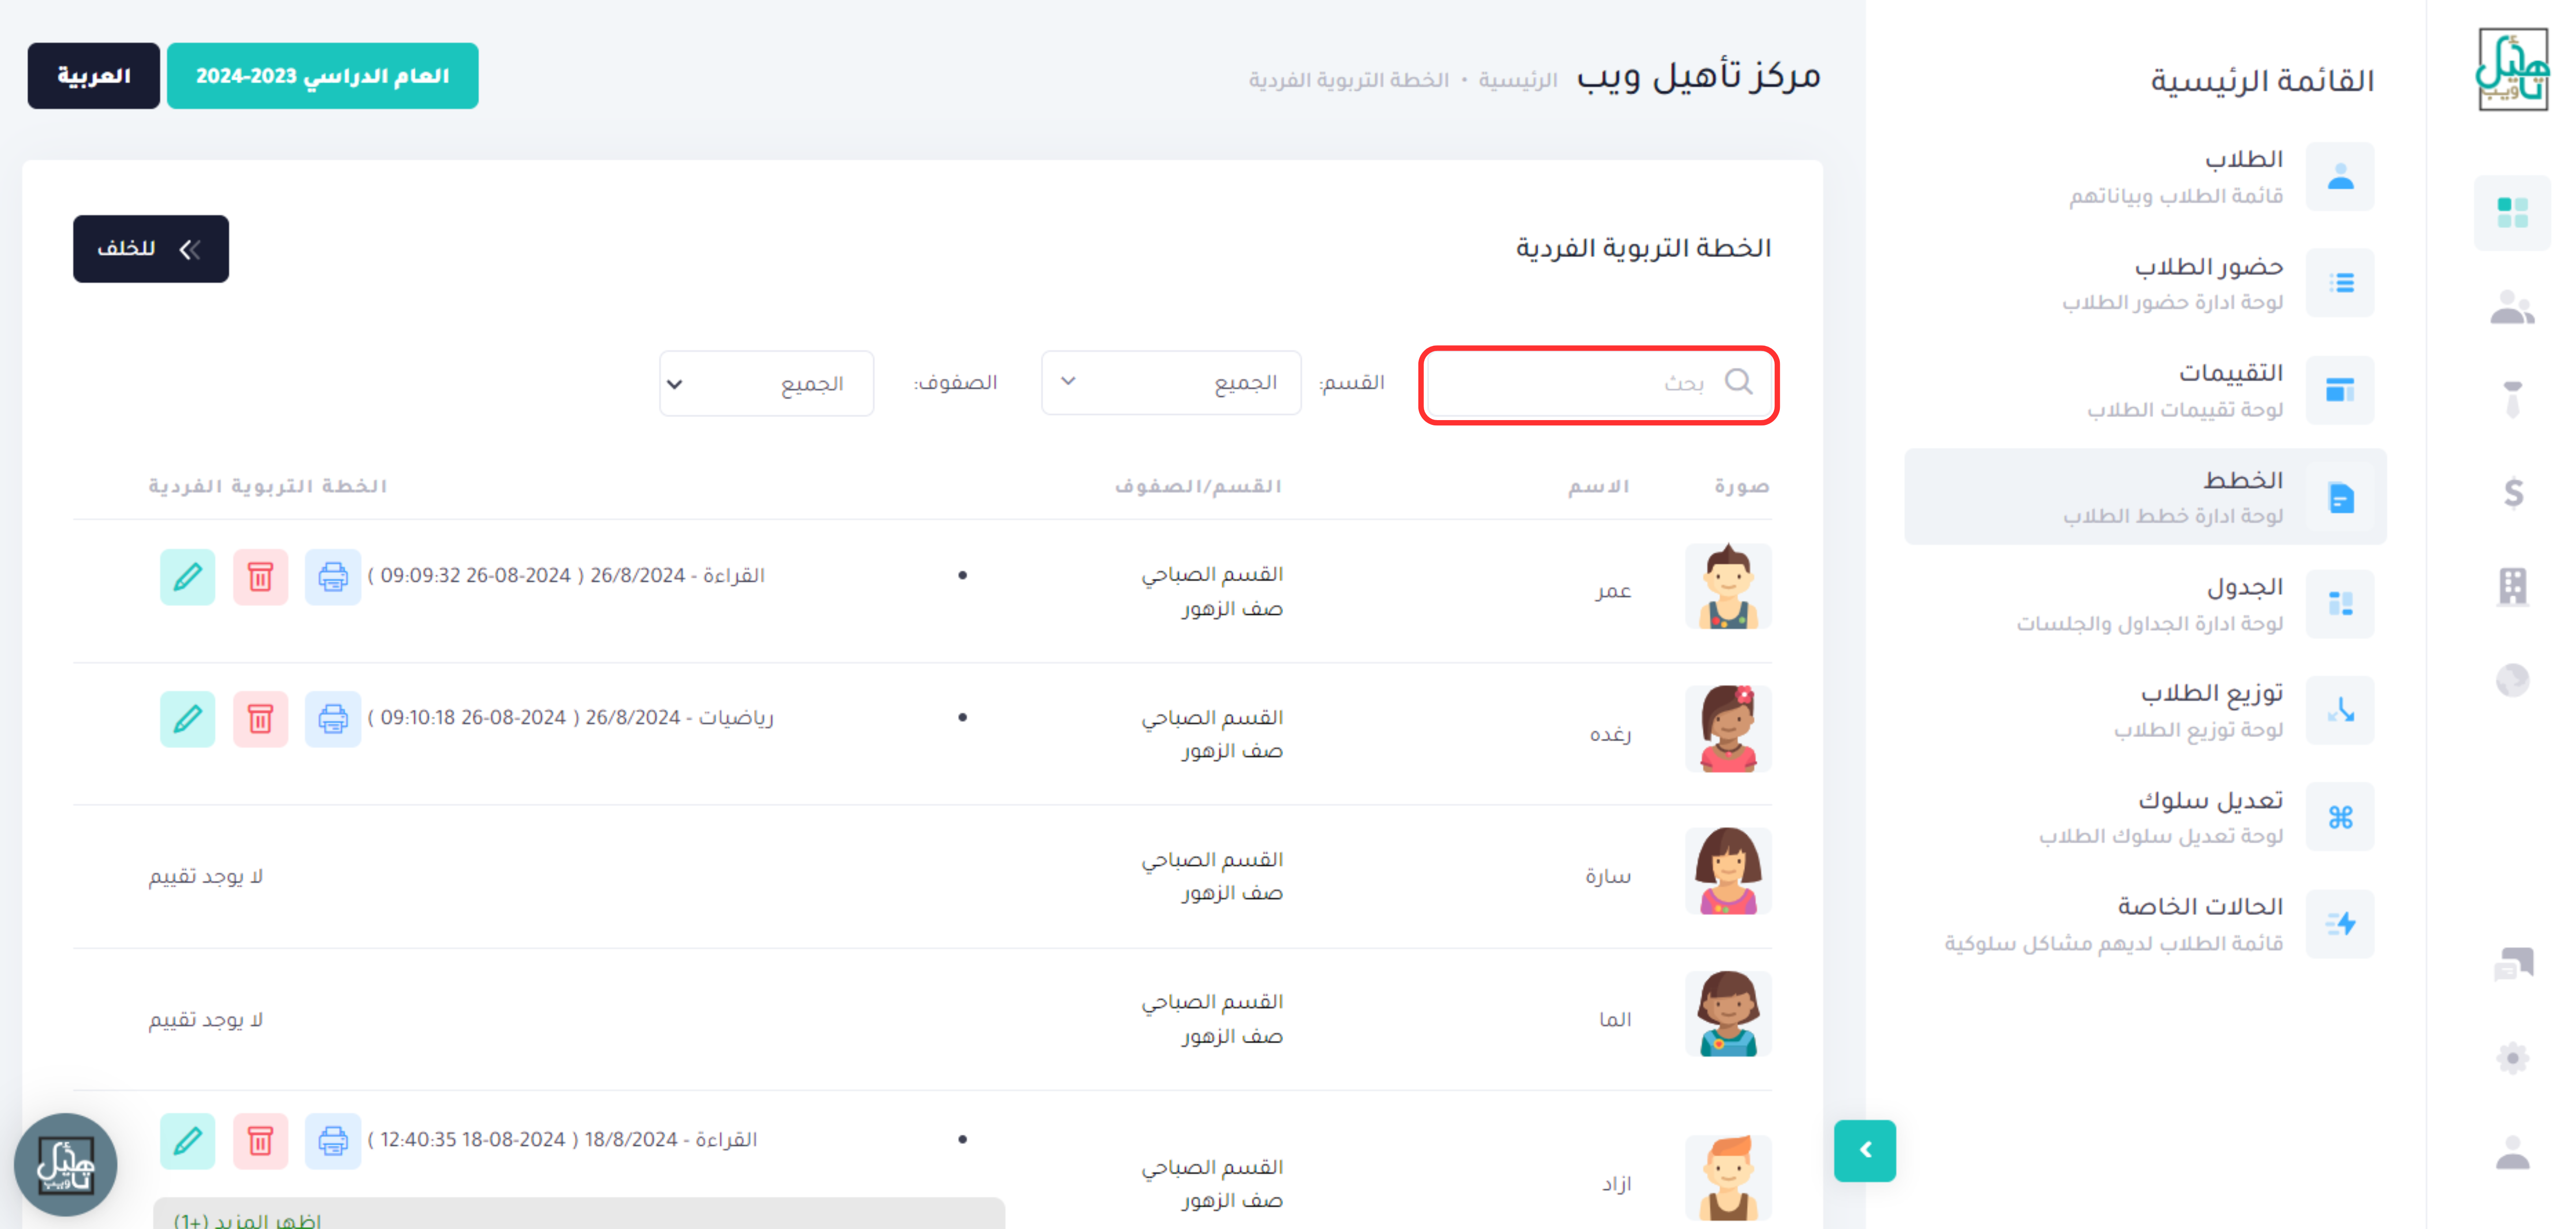This screenshot has height=1229, width=2576.
Task: Delete عمر's القراءة plan
Action: point(260,576)
